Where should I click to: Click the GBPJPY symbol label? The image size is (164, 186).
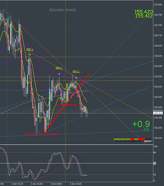[x=148, y=141]
